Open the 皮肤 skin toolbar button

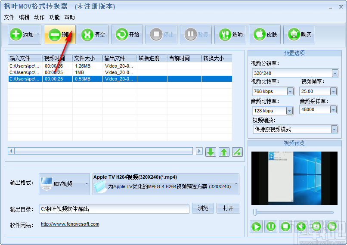(x=265, y=34)
